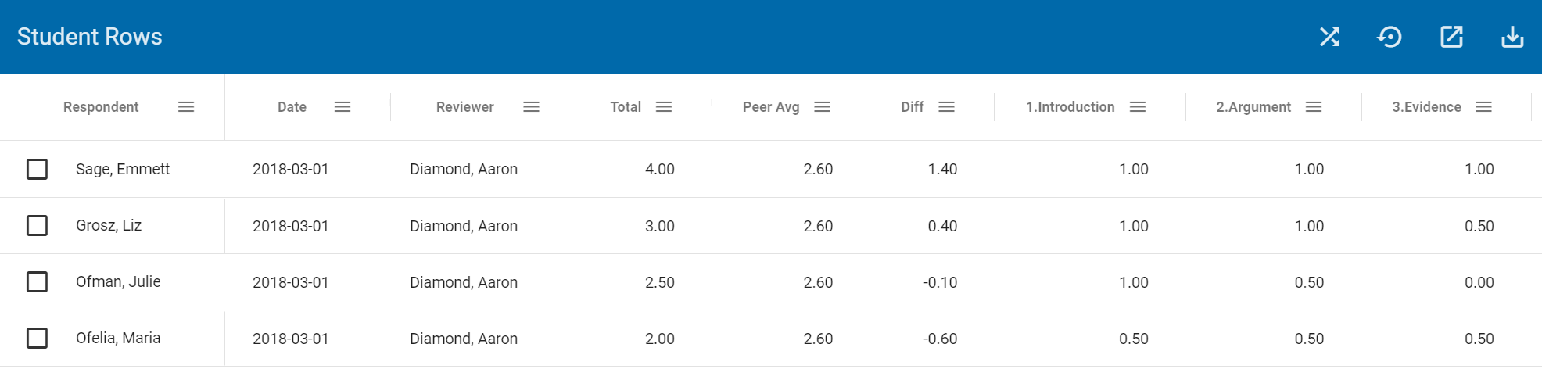Click the restore history icon
Image resolution: width=1542 pixels, height=369 pixels.
click(x=1390, y=37)
